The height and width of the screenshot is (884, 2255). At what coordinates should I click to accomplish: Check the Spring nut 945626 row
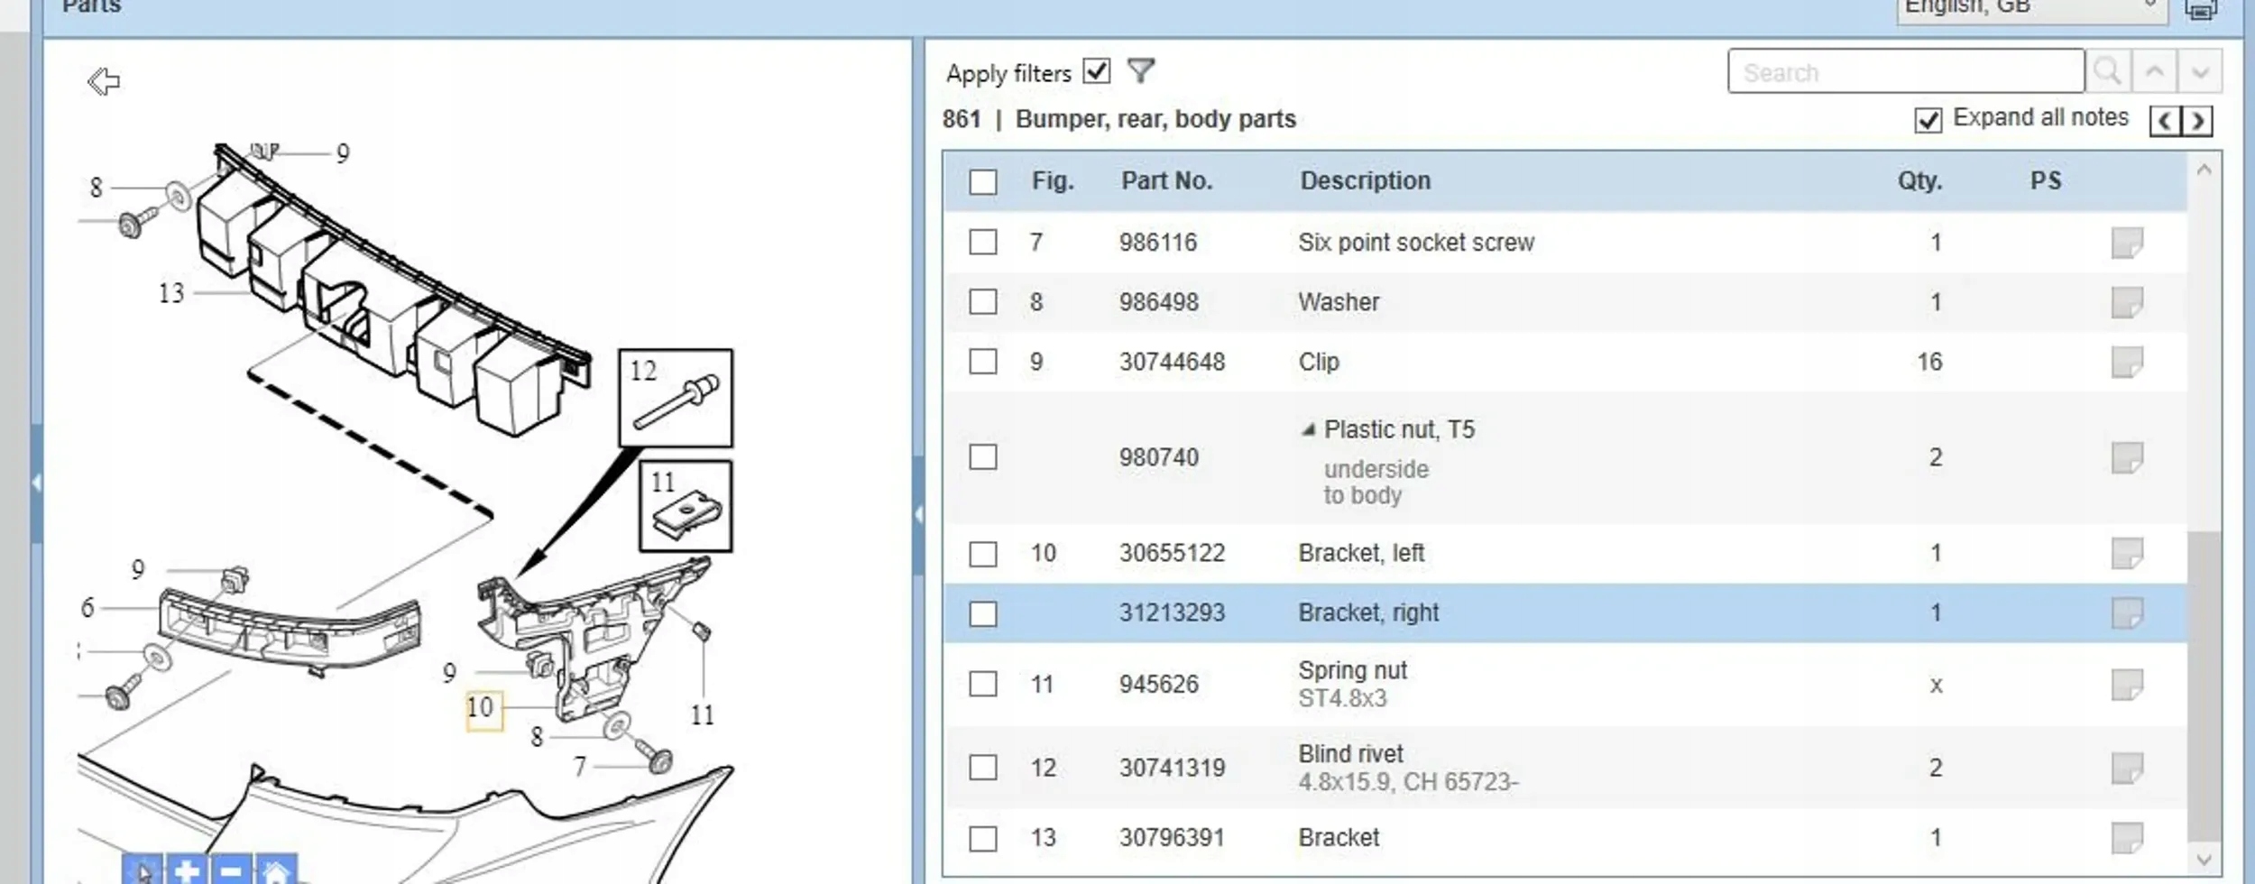point(983,684)
